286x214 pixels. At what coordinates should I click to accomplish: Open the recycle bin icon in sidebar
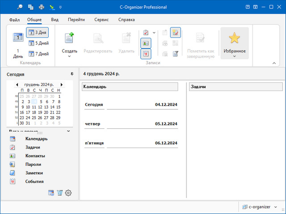[60, 193]
